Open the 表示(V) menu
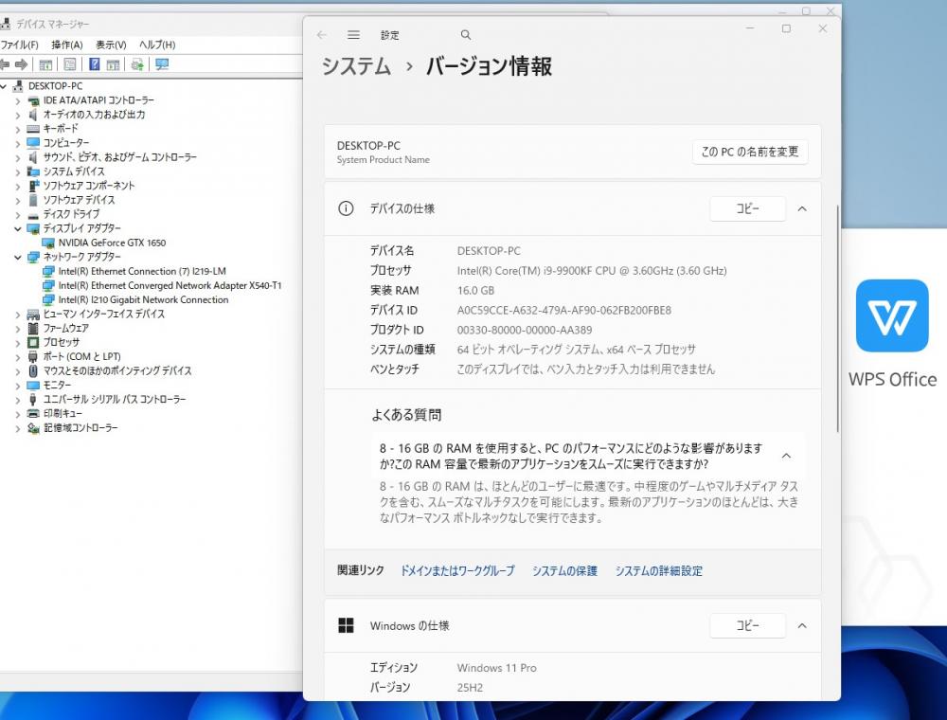 coord(111,45)
